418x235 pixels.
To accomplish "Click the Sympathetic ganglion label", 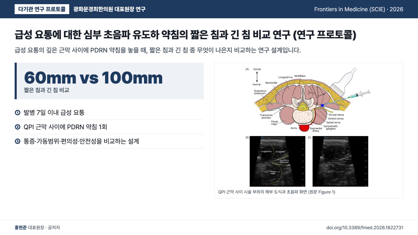I will coord(331,127).
